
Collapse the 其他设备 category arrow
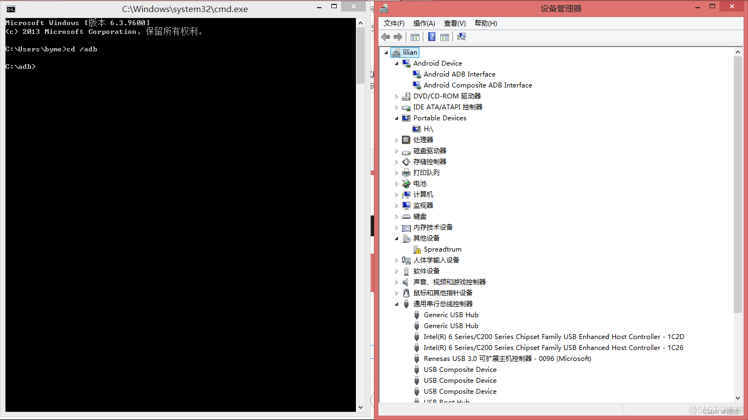pos(397,239)
